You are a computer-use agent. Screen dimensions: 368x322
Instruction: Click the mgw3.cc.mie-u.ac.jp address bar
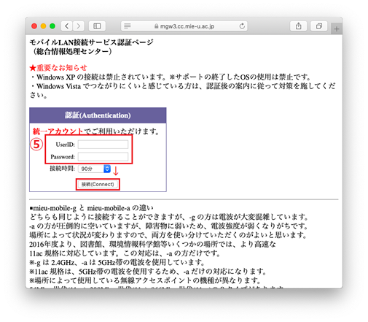(184, 26)
